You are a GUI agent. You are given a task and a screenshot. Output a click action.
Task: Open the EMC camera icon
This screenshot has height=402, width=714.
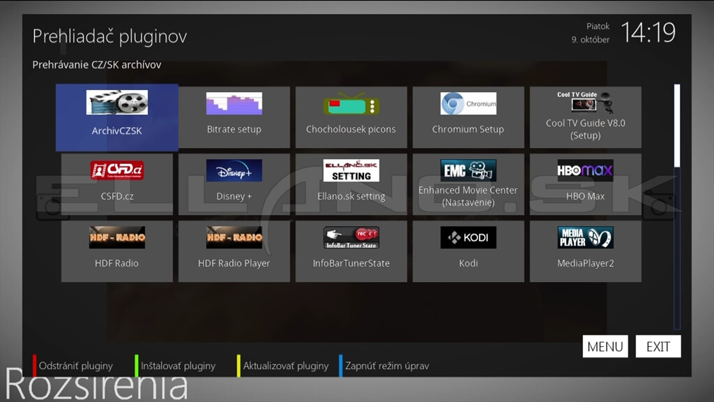pyautogui.click(x=468, y=170)
